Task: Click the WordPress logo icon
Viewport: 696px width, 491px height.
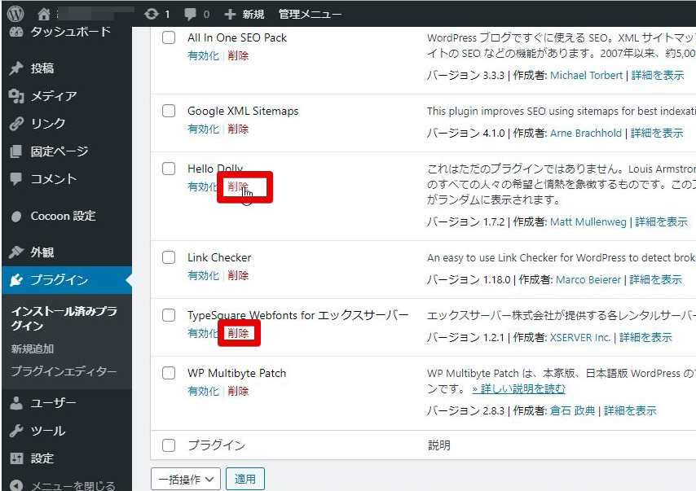Action: point(15,14)
